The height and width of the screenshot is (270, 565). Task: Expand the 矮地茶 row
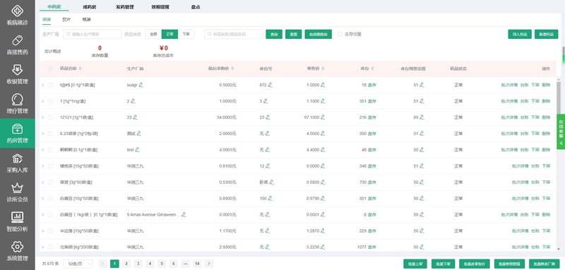pos(42,166)
